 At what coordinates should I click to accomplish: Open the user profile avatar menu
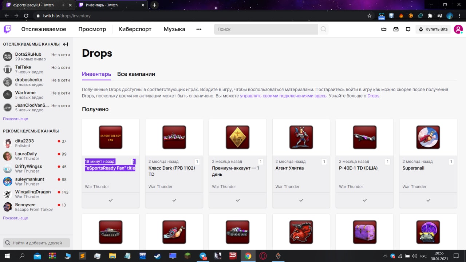[458, 29]
